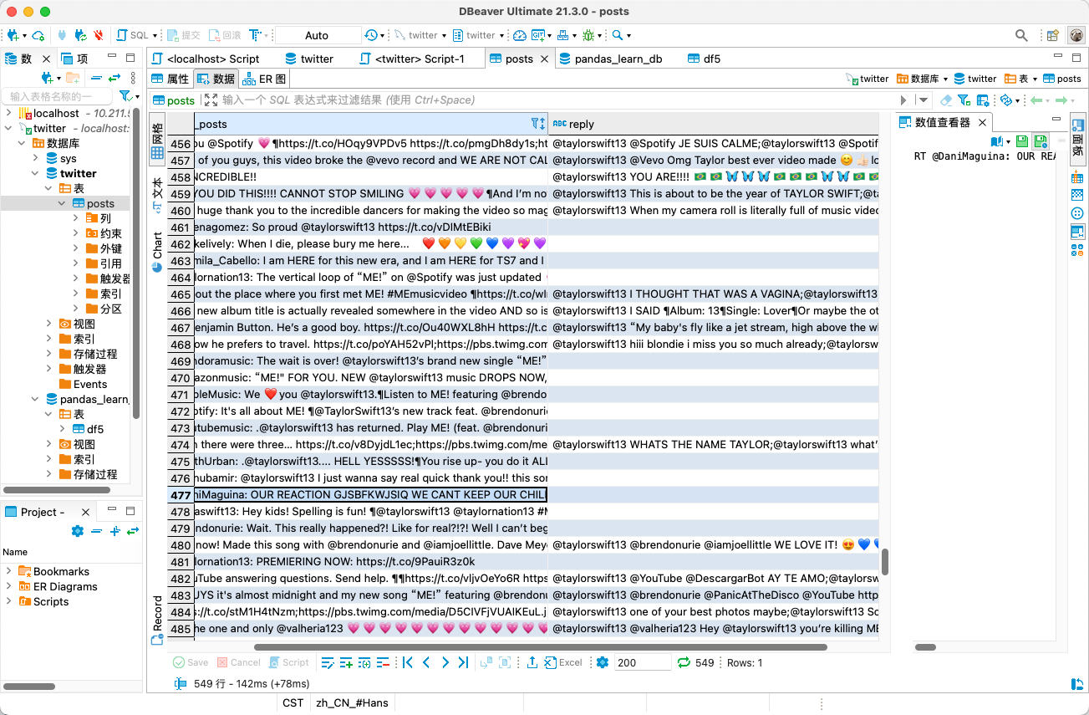Click the refresh results icon beside 549
This screenshot has height=715, width=1089.
pyautogui.click(x=684, y=662)
